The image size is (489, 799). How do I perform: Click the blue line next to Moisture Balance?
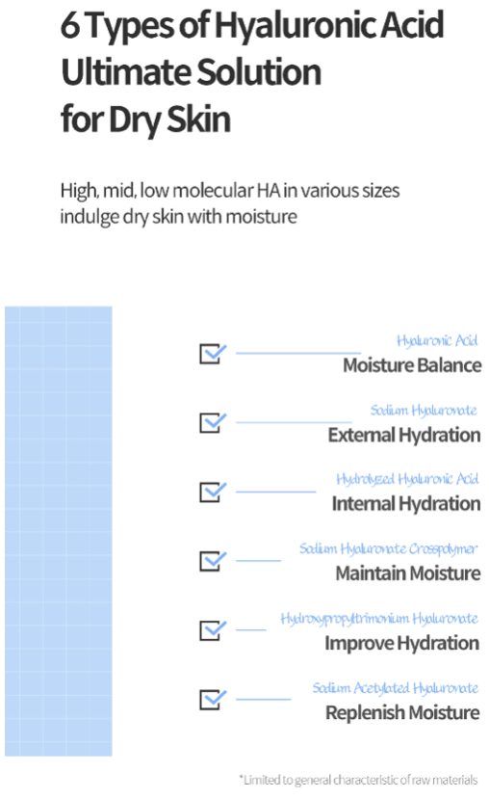coord(298,353)
